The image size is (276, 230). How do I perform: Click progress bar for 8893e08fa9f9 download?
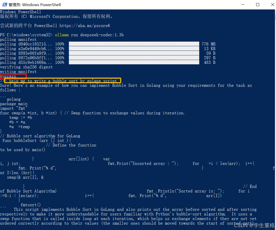pyautogui.click(x=134, y=53)
